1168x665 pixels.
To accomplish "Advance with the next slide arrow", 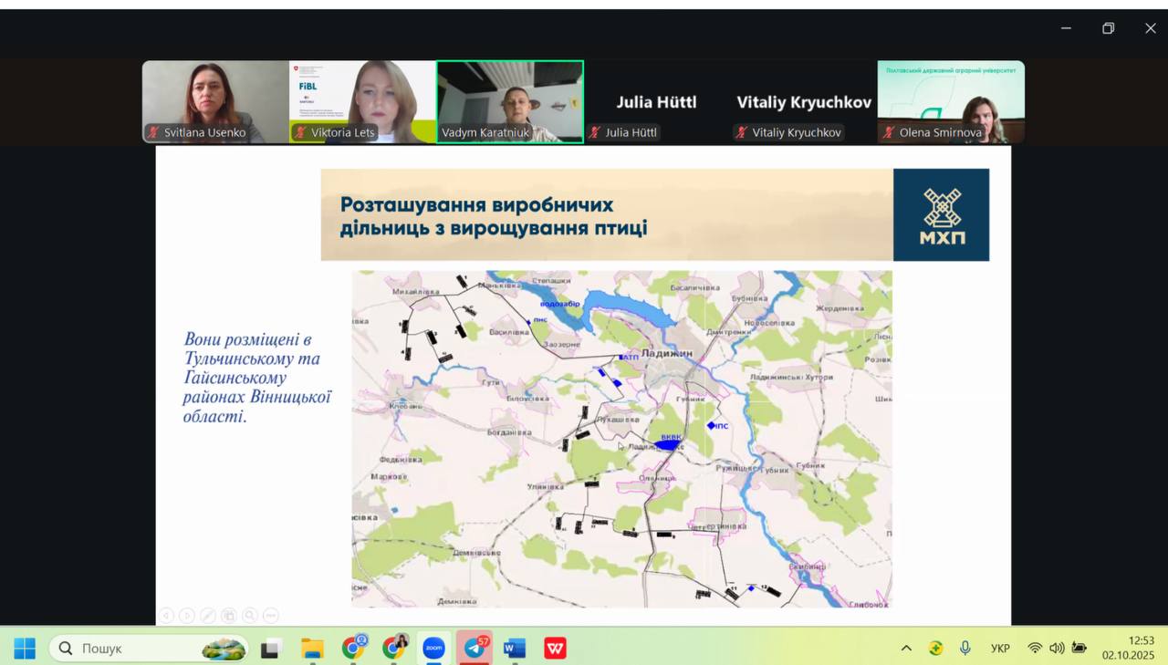I will (x=187, y=616).
